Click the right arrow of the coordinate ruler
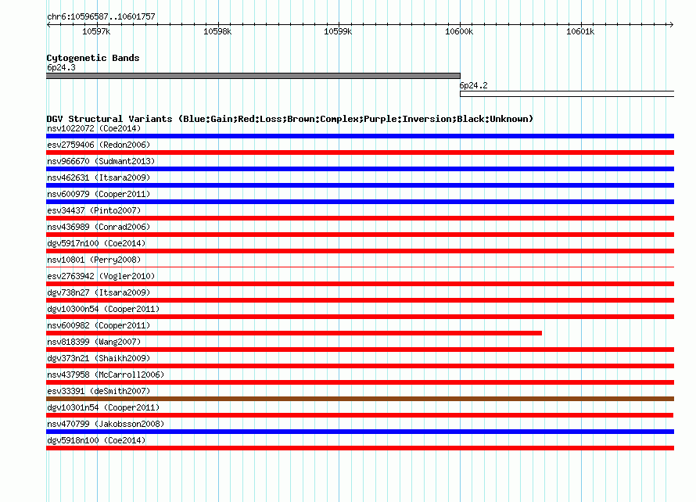This screenshot has height=502, width=696. coord(671,24)
